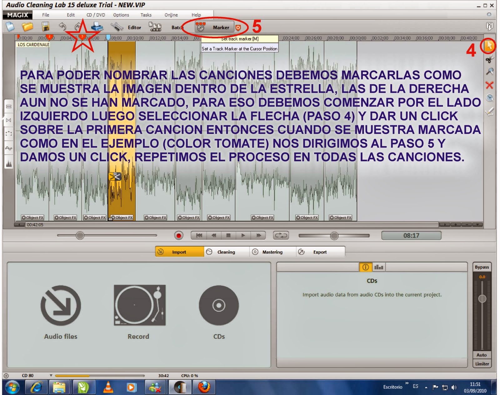Open the Options menu

tap(121, 15)
